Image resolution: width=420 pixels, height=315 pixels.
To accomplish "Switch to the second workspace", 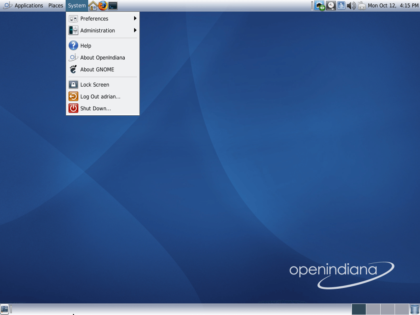I will 373,309.
